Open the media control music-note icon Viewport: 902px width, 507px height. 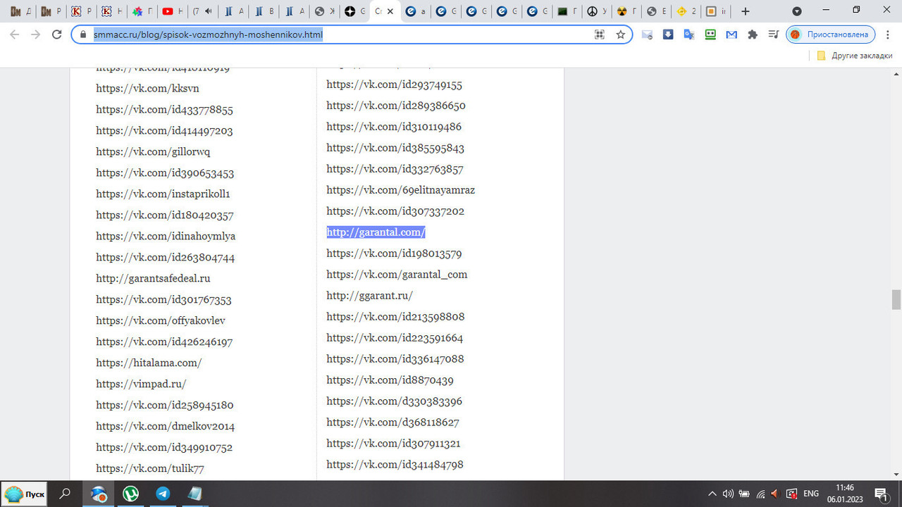pos(774,34)
